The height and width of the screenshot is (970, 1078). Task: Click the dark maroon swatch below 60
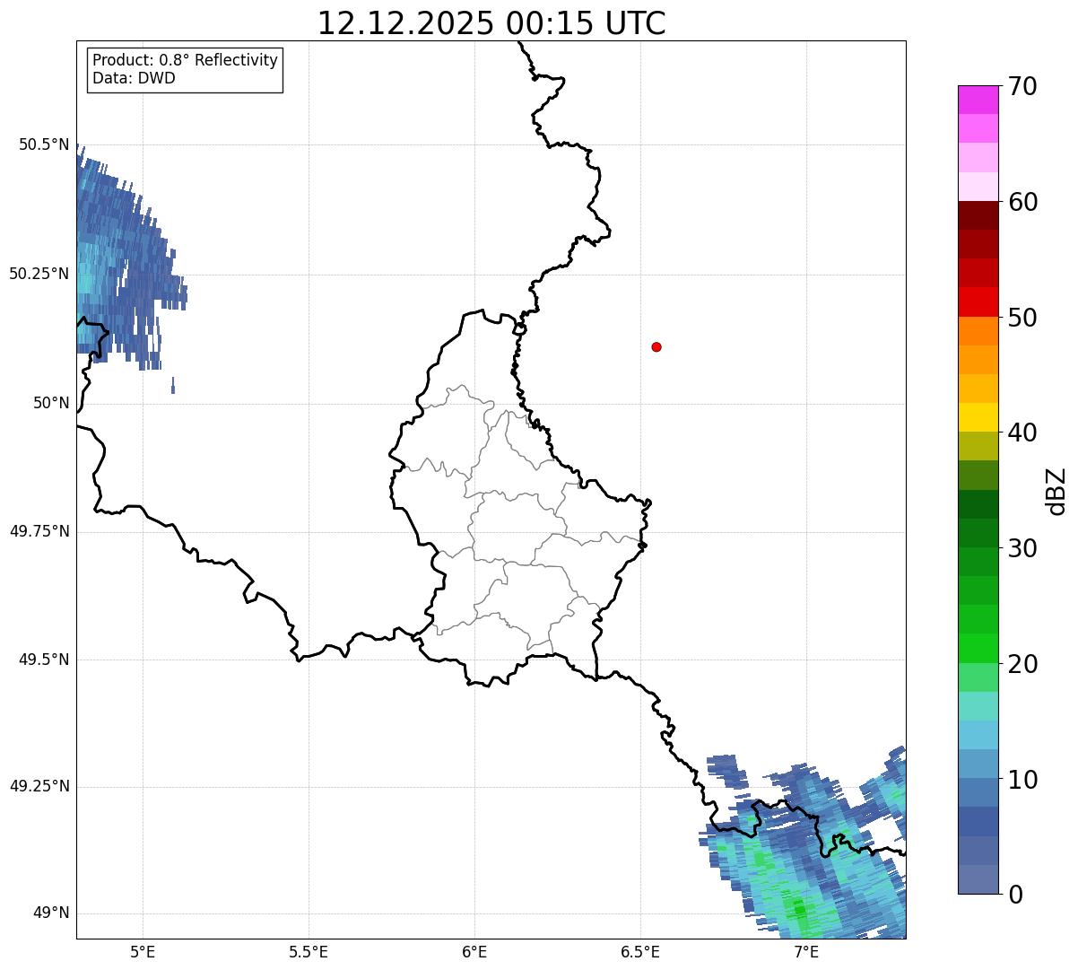point(978,215)
